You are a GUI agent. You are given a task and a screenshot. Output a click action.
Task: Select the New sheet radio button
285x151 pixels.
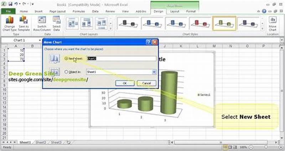click(x=66, y=59)
